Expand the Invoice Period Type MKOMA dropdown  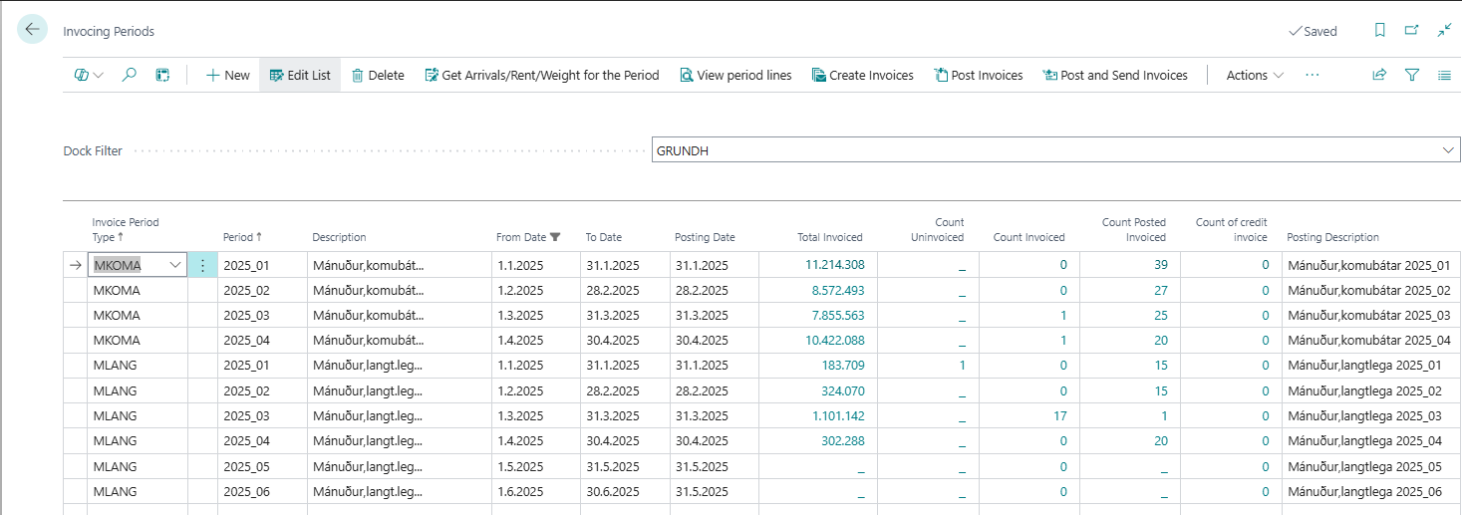[x=176, y=266]
